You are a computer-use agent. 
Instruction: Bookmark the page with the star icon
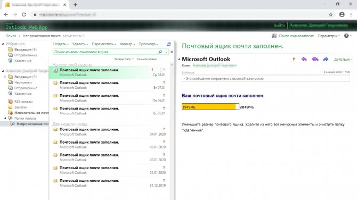(330, 14)
